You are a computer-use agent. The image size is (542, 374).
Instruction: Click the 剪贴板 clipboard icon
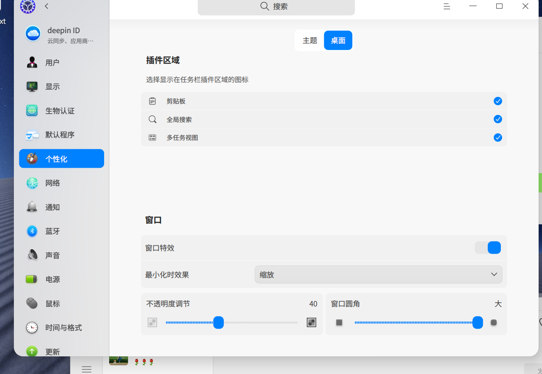(x=152, y=101)
